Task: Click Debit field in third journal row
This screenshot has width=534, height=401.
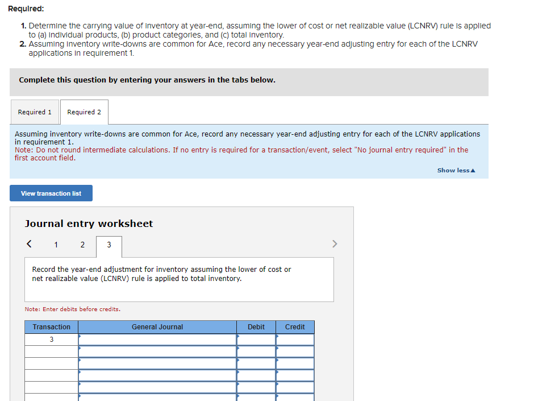Action: click(x=256, y=363)
